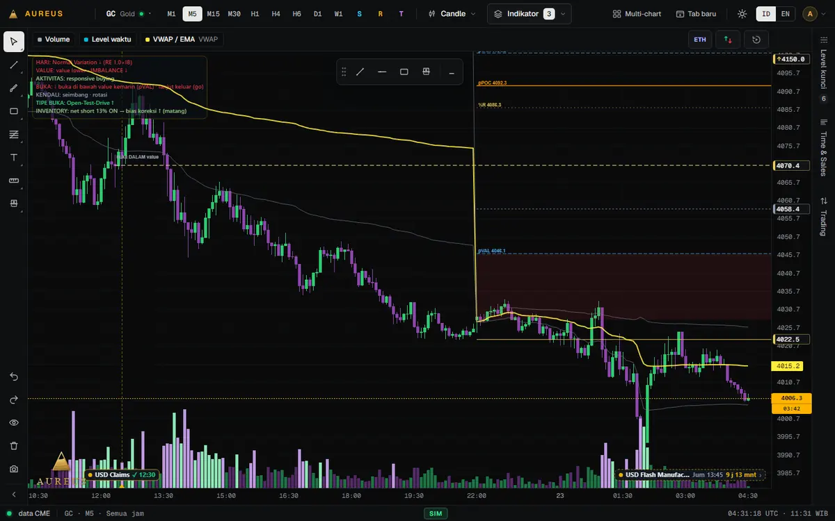Pick the rectangle in floating toolbar
The width and height of the screenshot is (835, 521).
404,72
